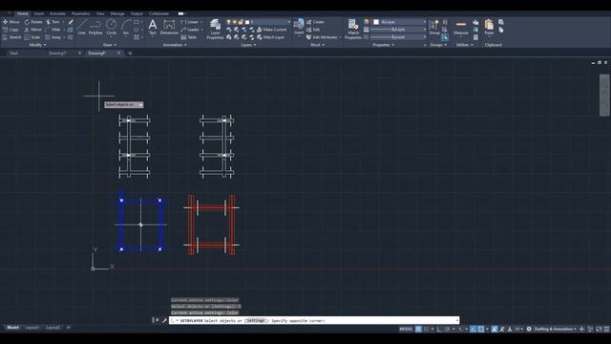Select the Move tool
611x344 pixels.
click(11, 22)
